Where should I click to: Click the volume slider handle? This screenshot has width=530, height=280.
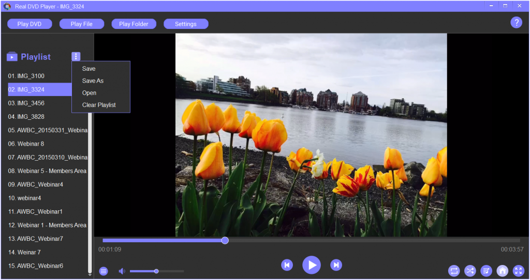(156, 271)
